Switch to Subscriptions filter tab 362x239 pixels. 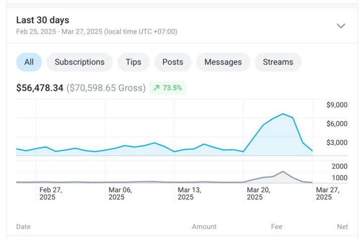pyautogui.click(x=79, y=62)
